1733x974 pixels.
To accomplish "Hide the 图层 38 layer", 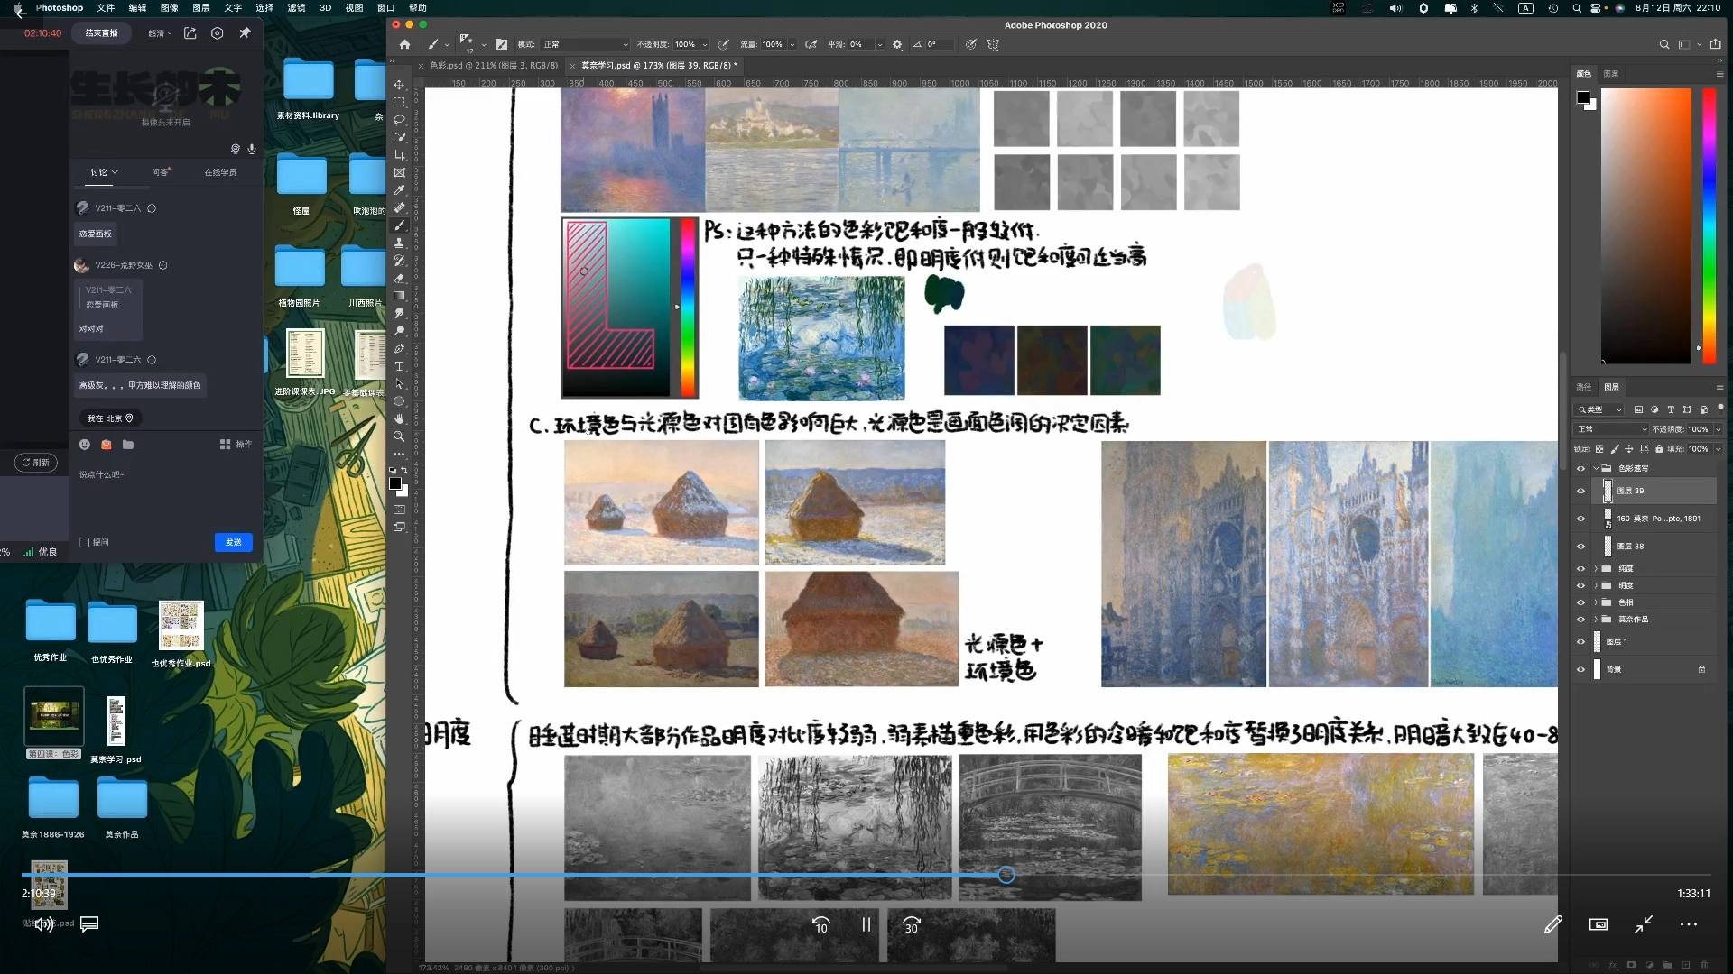I will [x=1580, y=547].
